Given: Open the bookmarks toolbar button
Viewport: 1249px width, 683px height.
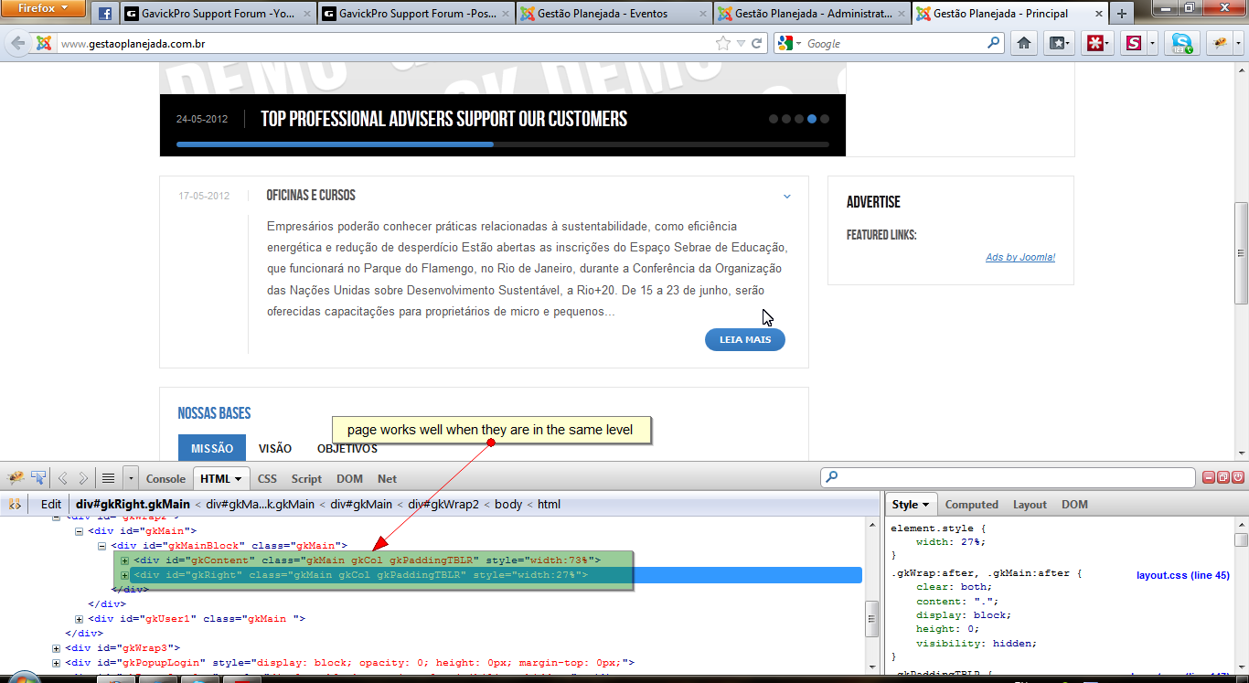Looking at the screenshot, I should coord(1060,43).
